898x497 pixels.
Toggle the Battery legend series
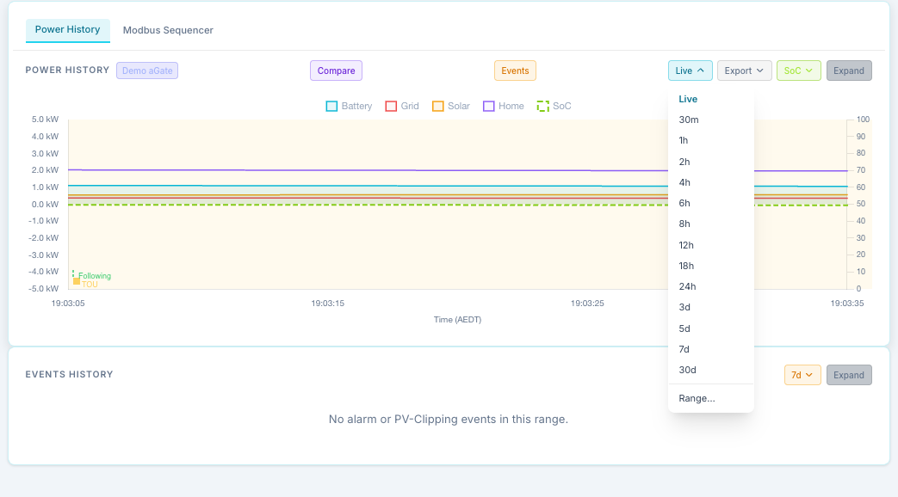349,107
